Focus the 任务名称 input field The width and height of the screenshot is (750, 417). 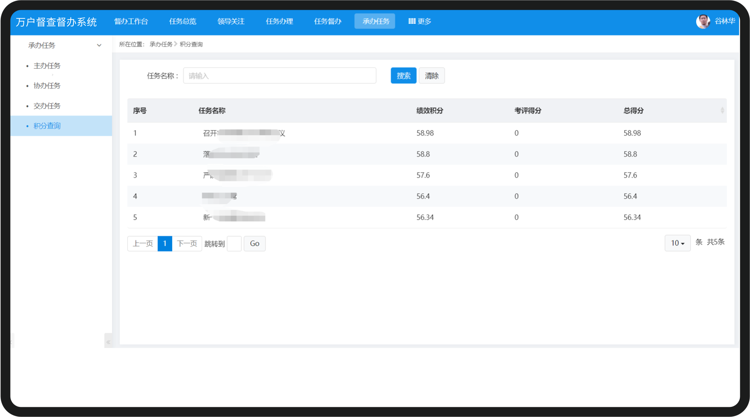click(280, 75)
